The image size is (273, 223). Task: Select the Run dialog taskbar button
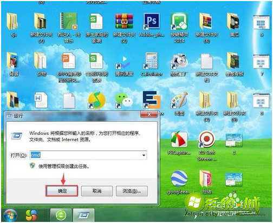coord(83,215)
